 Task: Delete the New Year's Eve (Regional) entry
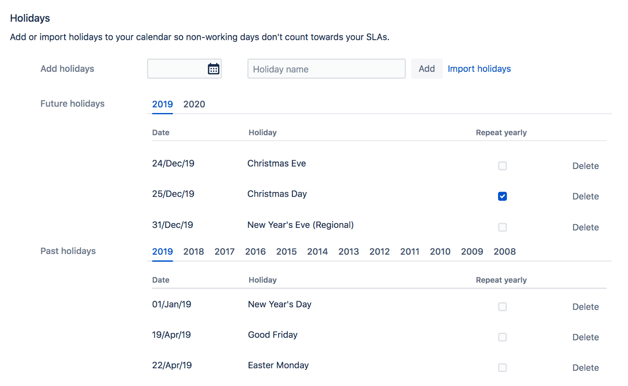pos(585,227)
